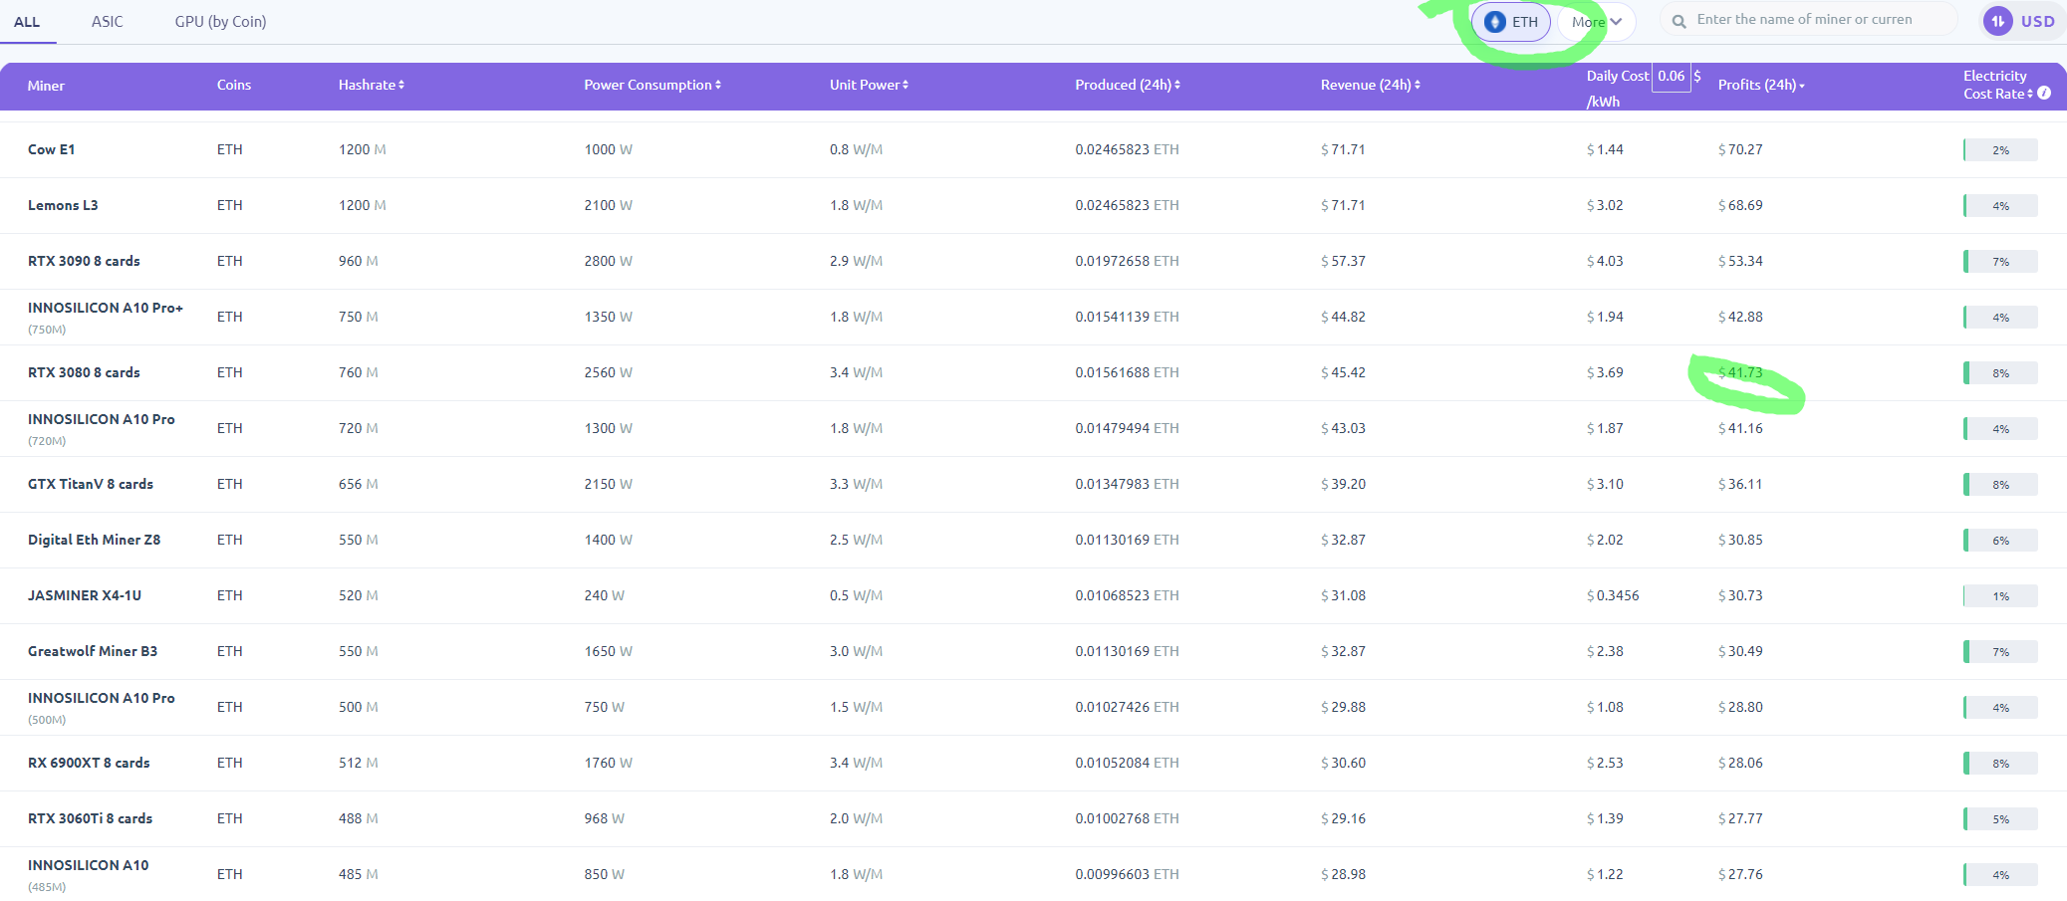
Task: Open the Profits (24h) sort dropdown
Action: 1802,87
